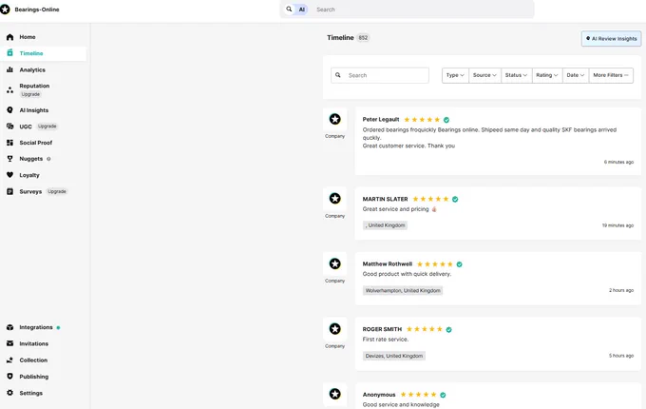Open the Source filter dropdown
The width and height of the screenshot is (646, 409).
484,75
